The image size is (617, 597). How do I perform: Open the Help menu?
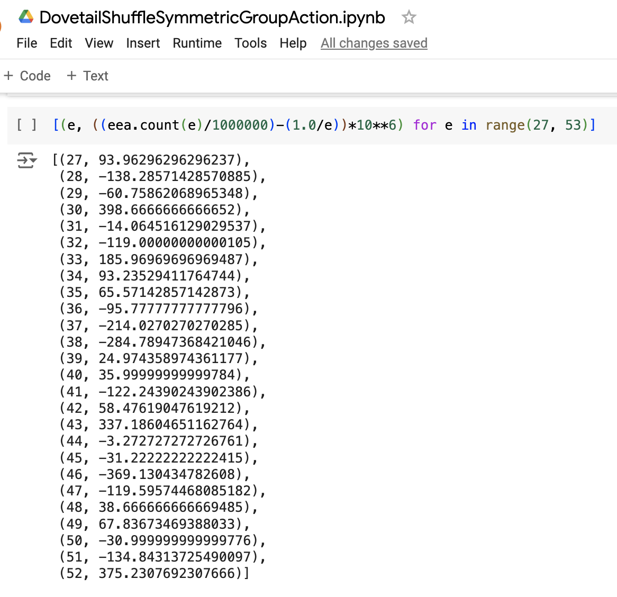point(293,43)
